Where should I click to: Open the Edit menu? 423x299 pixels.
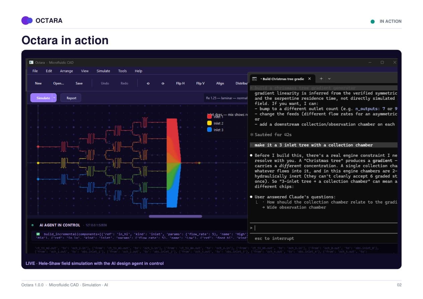pos(49,71)
